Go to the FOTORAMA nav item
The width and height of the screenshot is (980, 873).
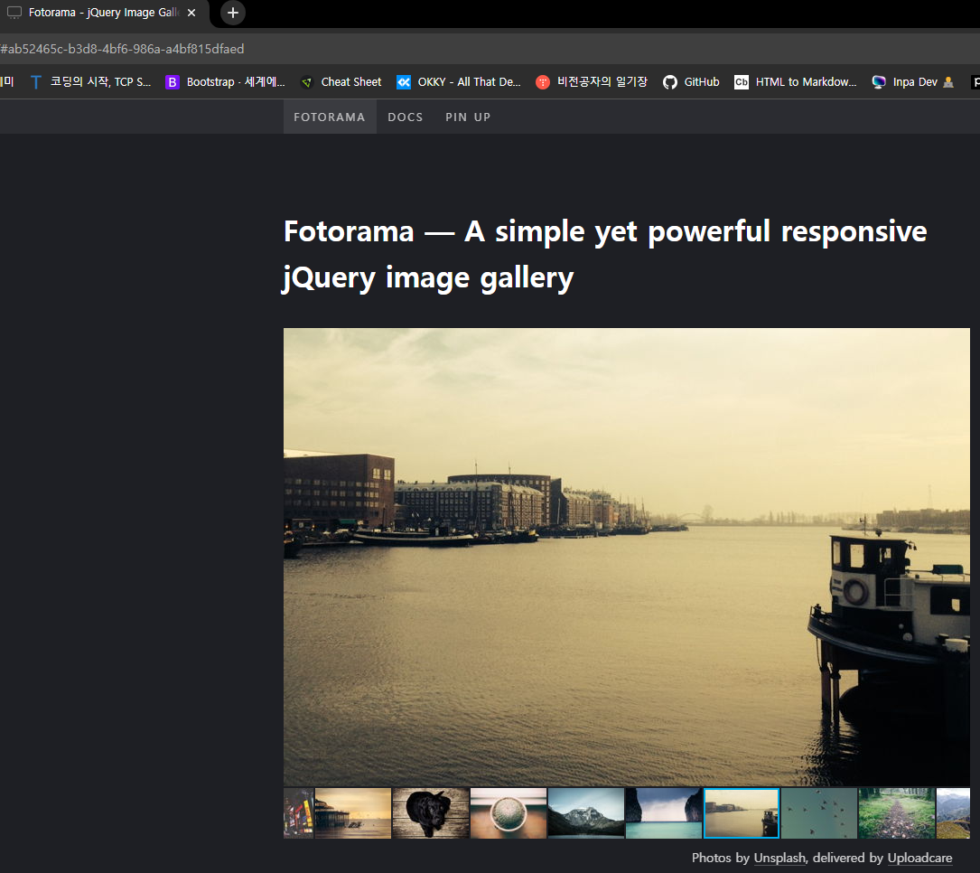point(330,117)
